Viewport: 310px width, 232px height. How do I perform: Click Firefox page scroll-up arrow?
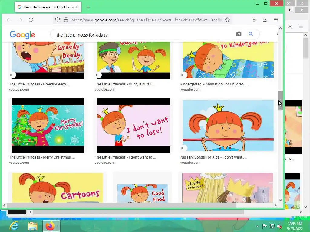(x=280, y=28)
